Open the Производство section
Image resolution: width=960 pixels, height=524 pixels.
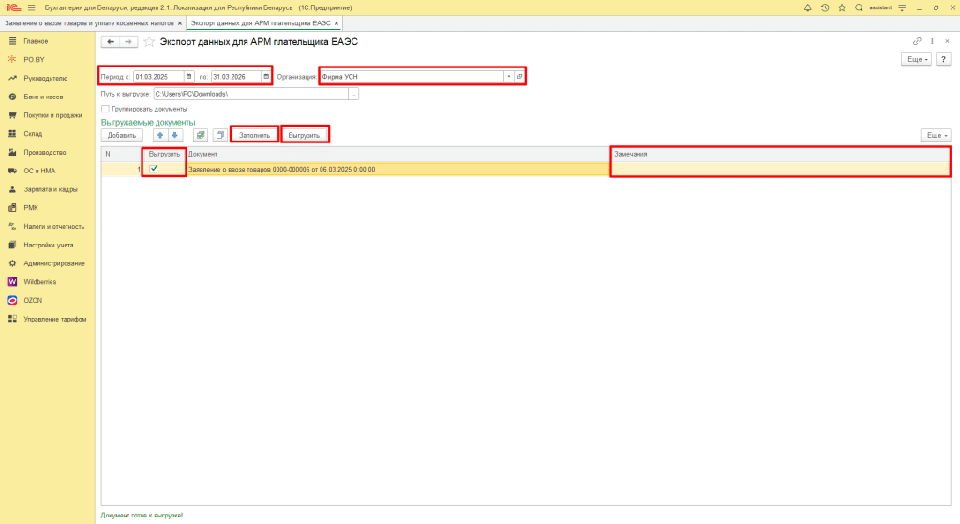click(x=45, y=153)
